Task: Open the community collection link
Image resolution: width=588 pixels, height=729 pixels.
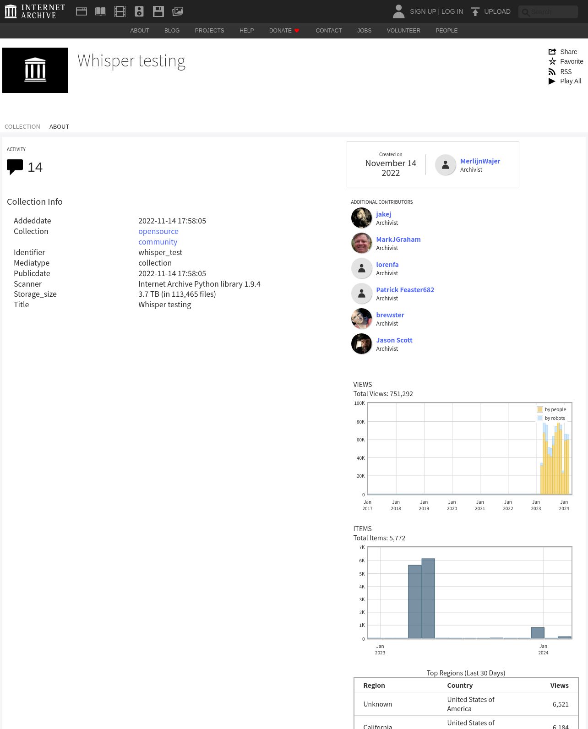Action: click(x=158, y=242)
